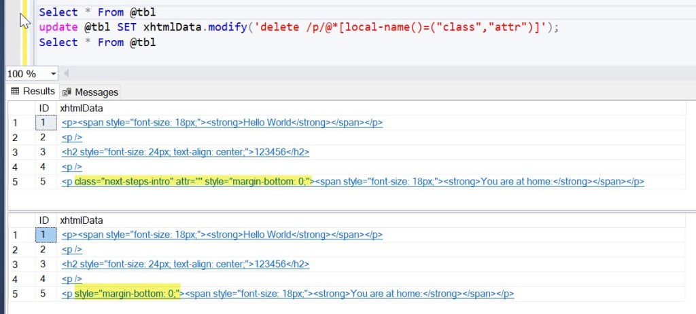Click row header 3 in the first result grid

tap(16, 152)
